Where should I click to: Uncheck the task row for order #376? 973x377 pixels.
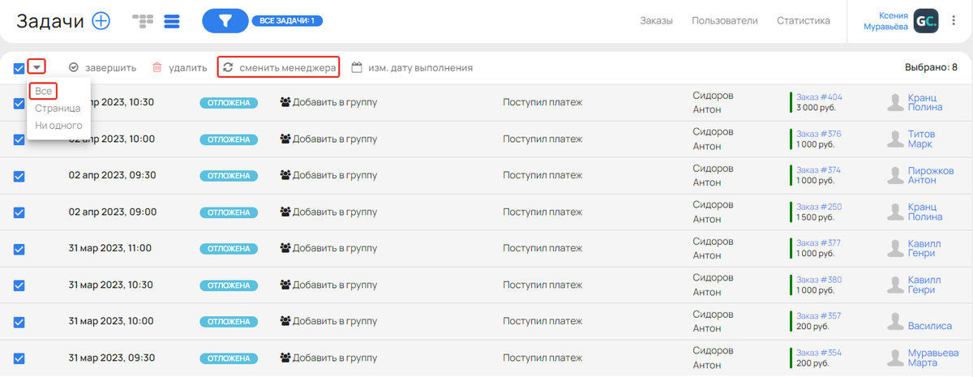(x=19, y=139)
